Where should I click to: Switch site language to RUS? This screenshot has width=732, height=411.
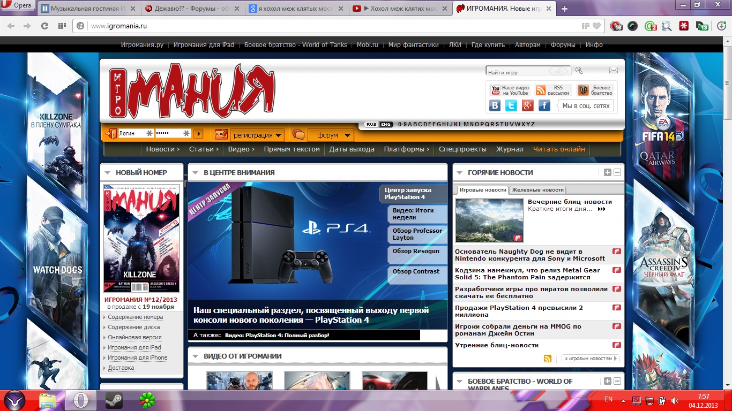click(x=371, y=124)
